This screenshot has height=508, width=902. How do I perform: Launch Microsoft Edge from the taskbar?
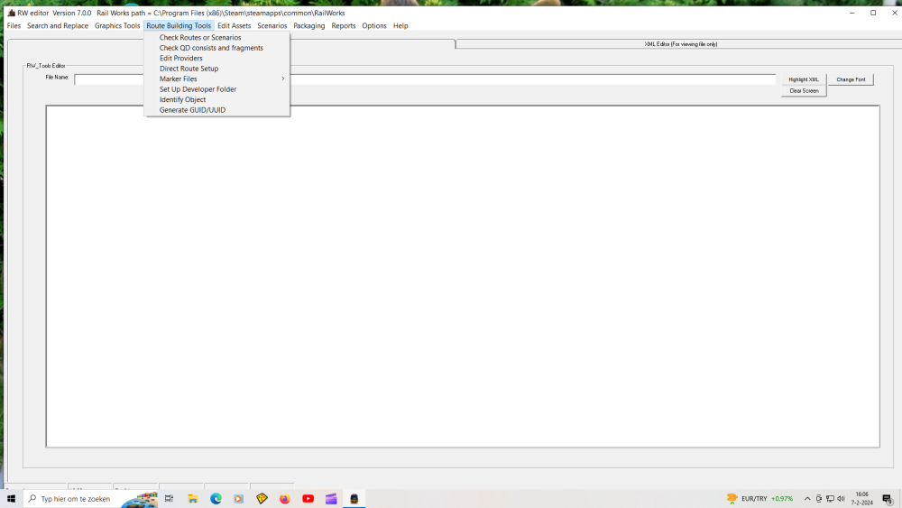[216, 498]
